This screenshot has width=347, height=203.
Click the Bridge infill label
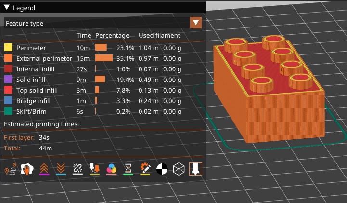[x=33, y=101]
